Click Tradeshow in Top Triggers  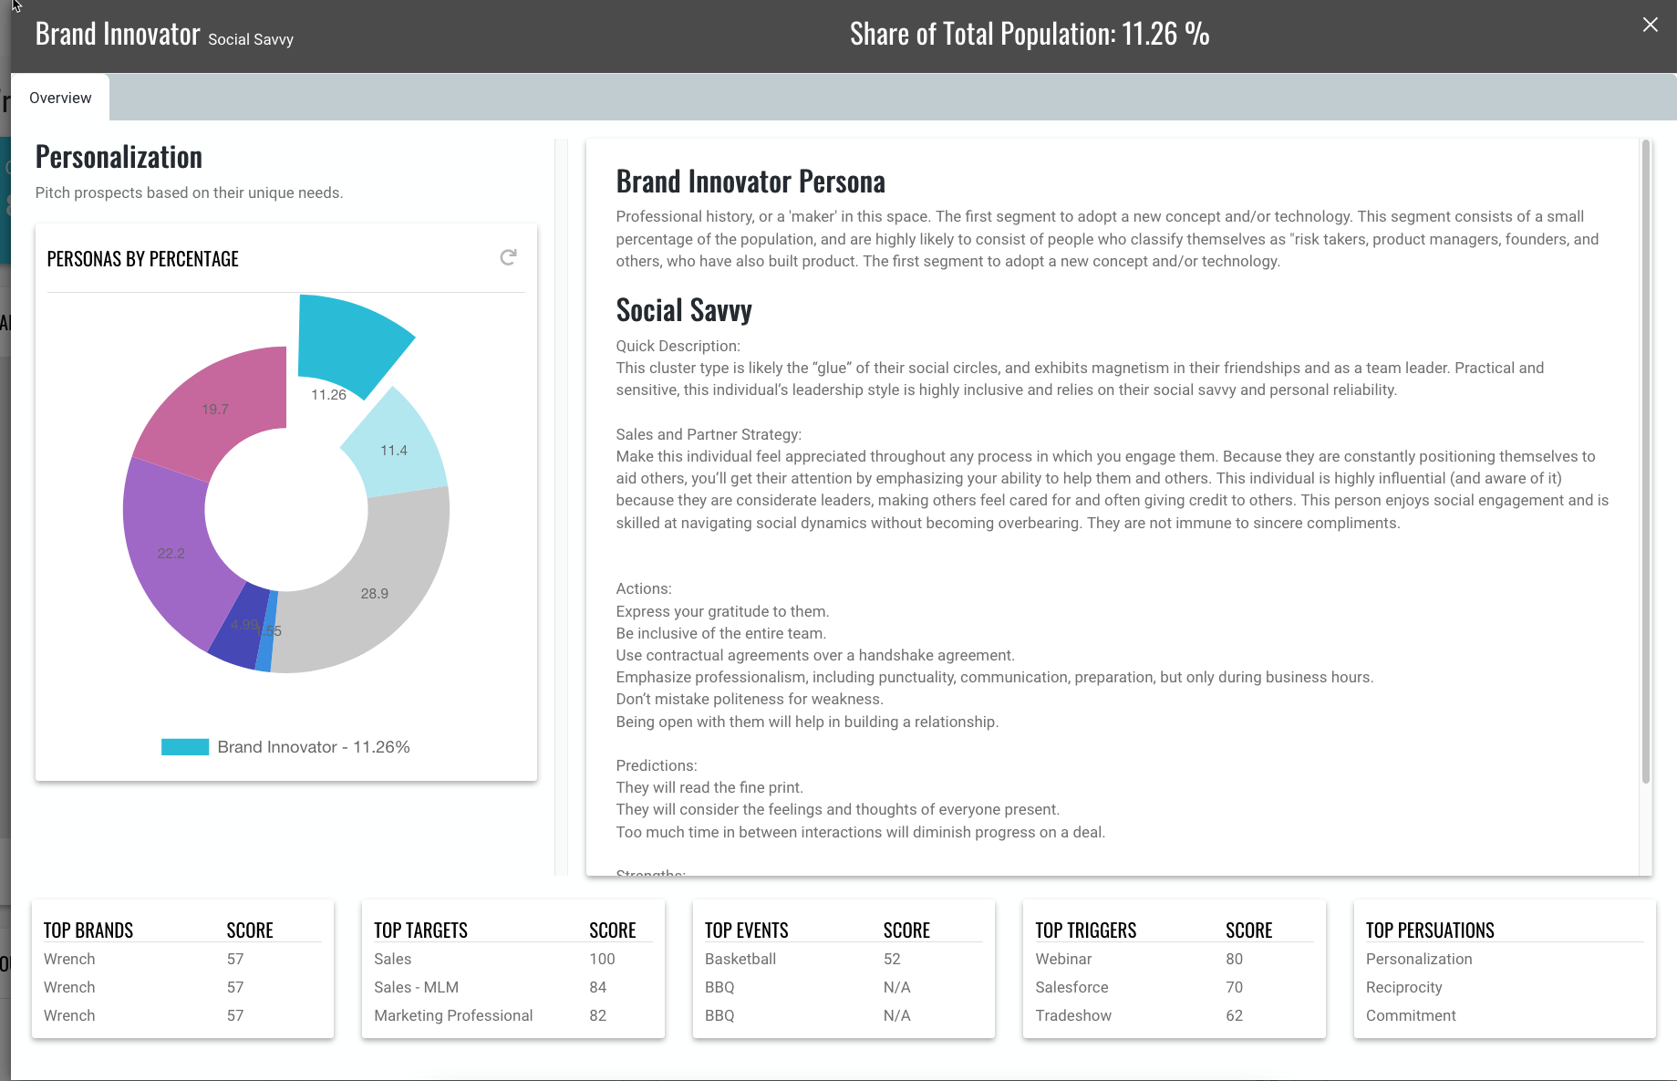coord(1073,1015)
